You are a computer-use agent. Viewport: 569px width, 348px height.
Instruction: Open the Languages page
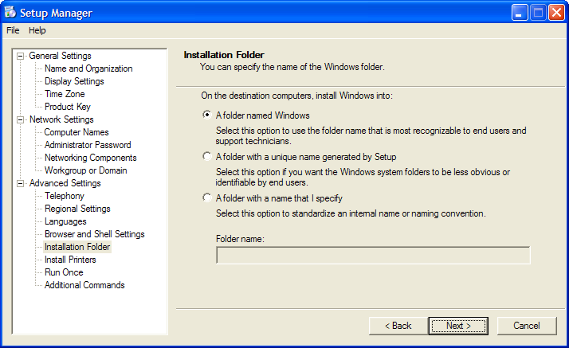tap(65, 221)
